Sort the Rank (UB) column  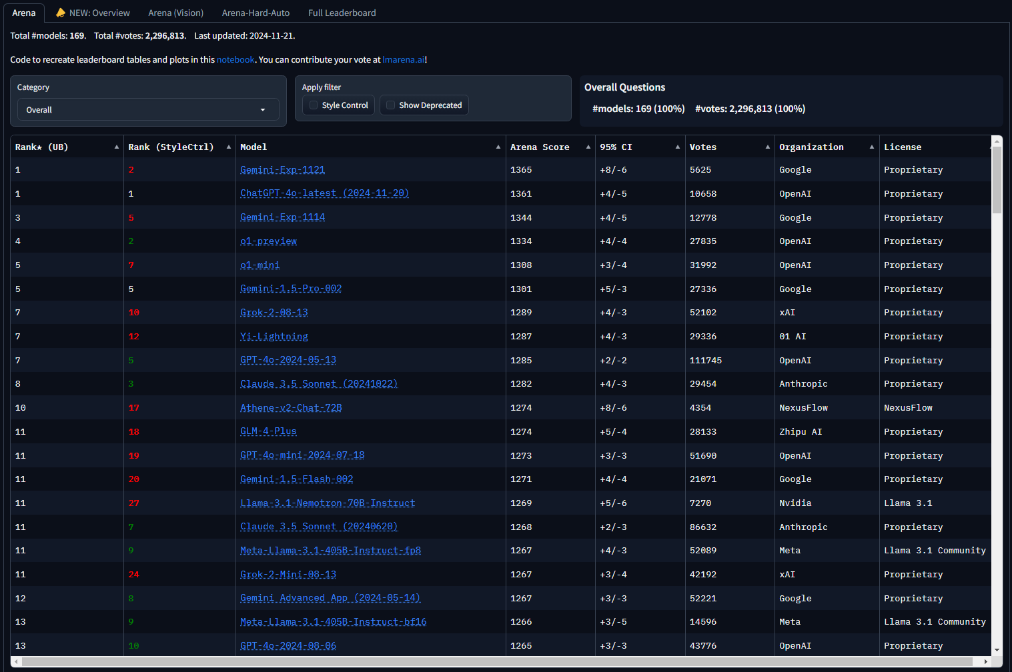pyautogui.click(x=115, y=146)
